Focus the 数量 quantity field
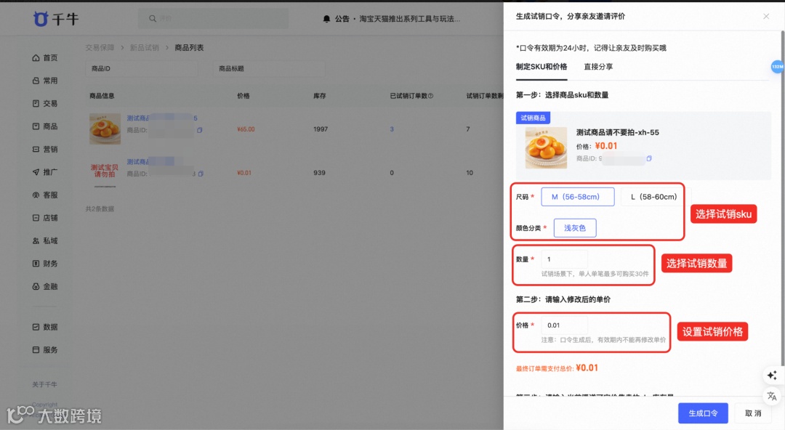785x430 pixels. click(x=564, y=259)
